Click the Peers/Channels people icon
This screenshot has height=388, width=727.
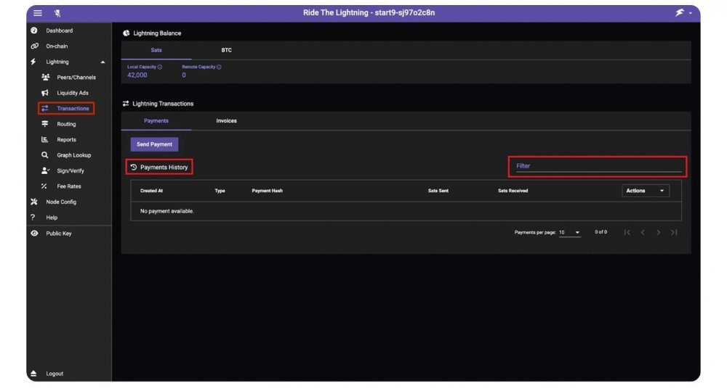point(45,77)
